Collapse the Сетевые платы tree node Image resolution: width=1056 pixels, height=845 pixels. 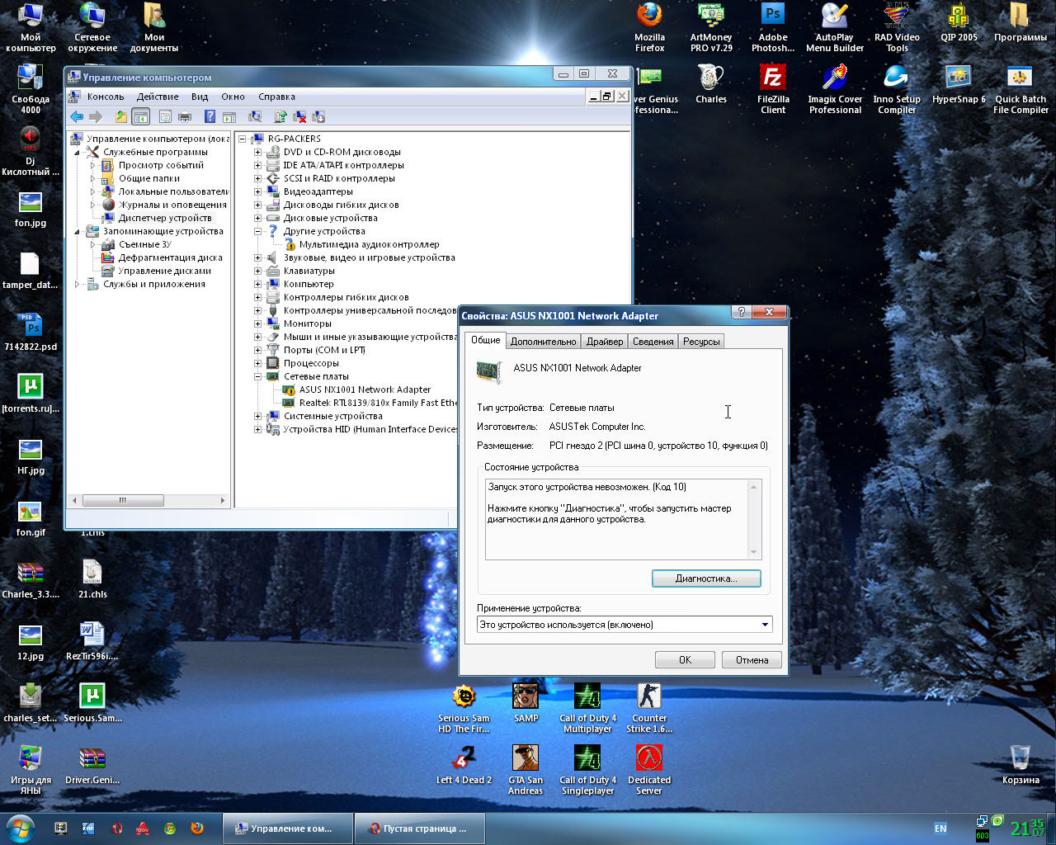(x=257, y=376)
